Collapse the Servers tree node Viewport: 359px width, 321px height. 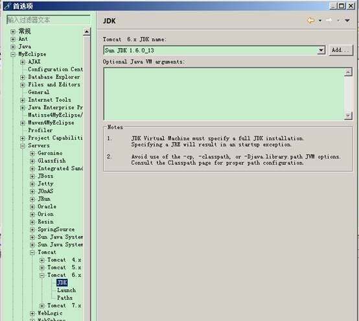click(x=23, y=146)
